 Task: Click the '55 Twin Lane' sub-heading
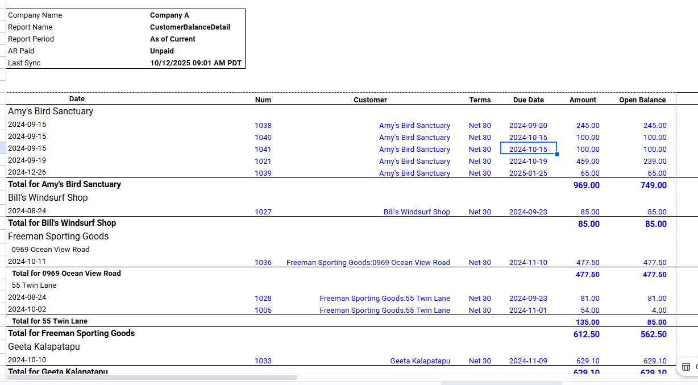tap(34, 285)
